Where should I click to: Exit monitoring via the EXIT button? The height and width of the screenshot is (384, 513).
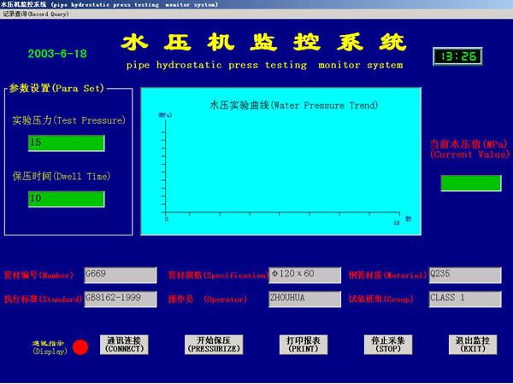[x=472, y=344]
